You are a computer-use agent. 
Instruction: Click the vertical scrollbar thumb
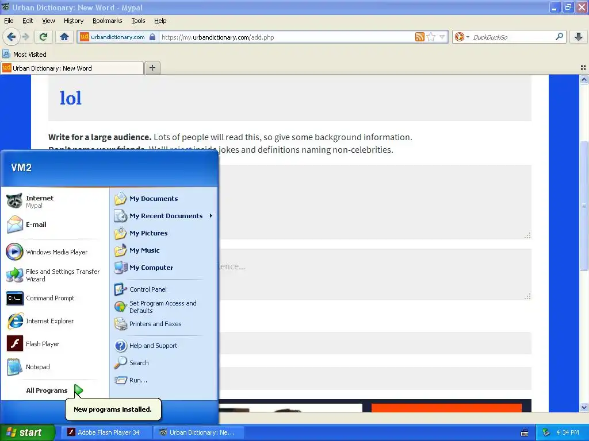click(x=584, y=206)
